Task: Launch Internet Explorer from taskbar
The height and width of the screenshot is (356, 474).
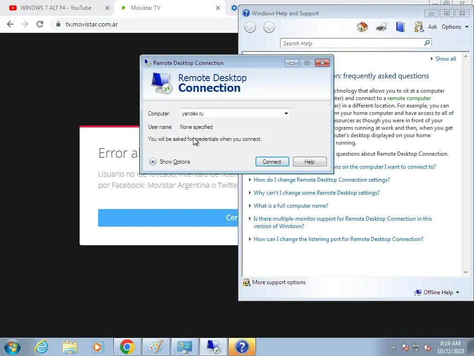Action: pos(41,347)
